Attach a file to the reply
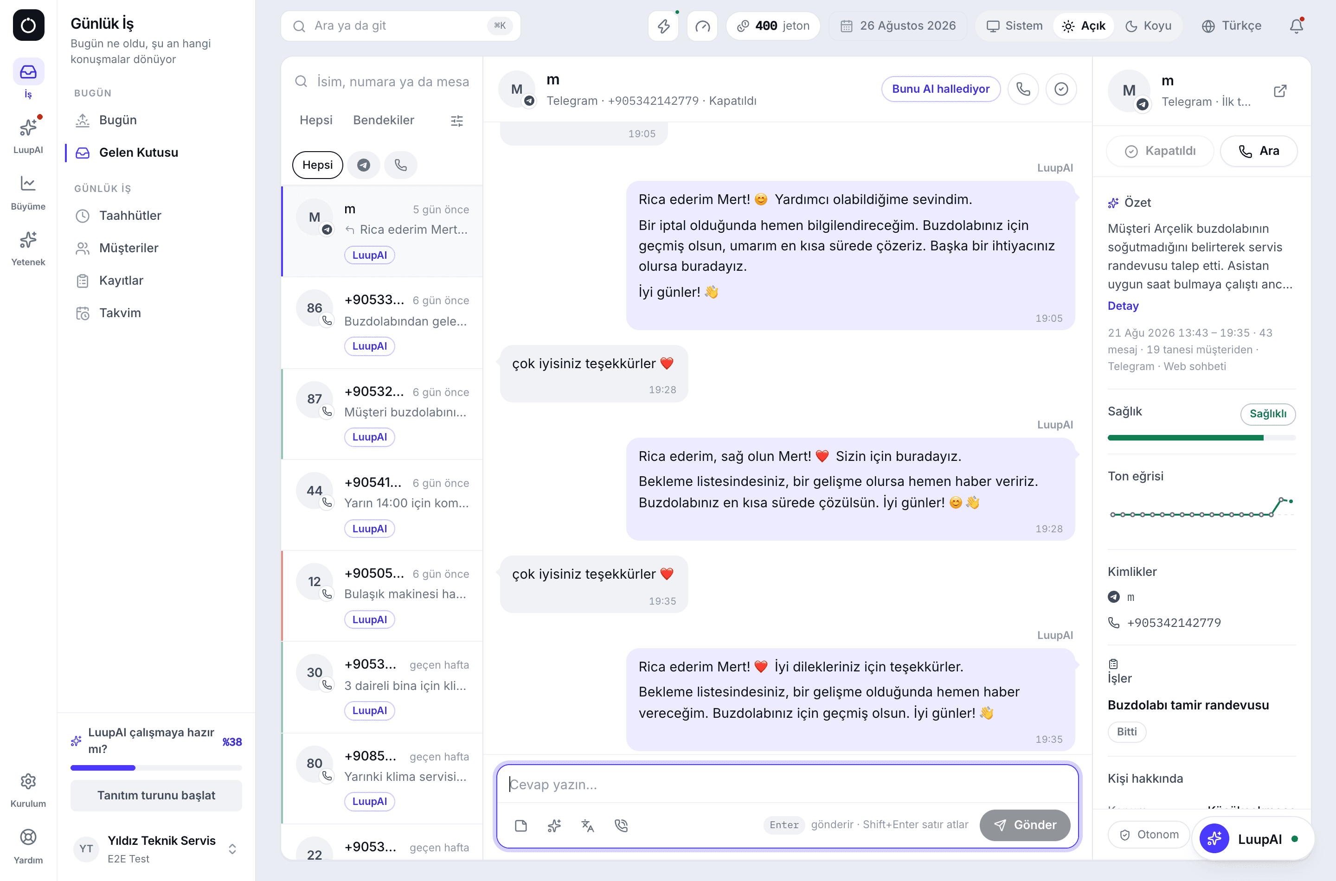Screen dimensions: 1336x881 (x=521, y=825)
